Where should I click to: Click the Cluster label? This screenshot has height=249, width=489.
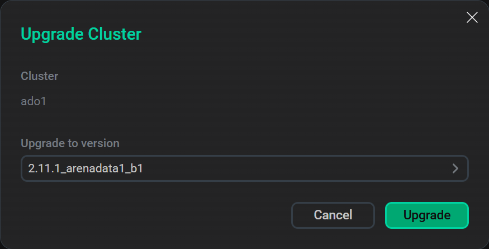[39, 76]
